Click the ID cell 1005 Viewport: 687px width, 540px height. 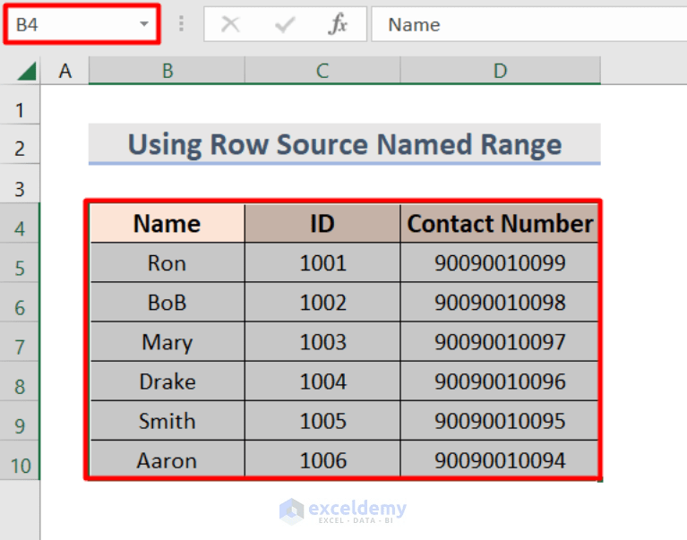pos(322,420)
